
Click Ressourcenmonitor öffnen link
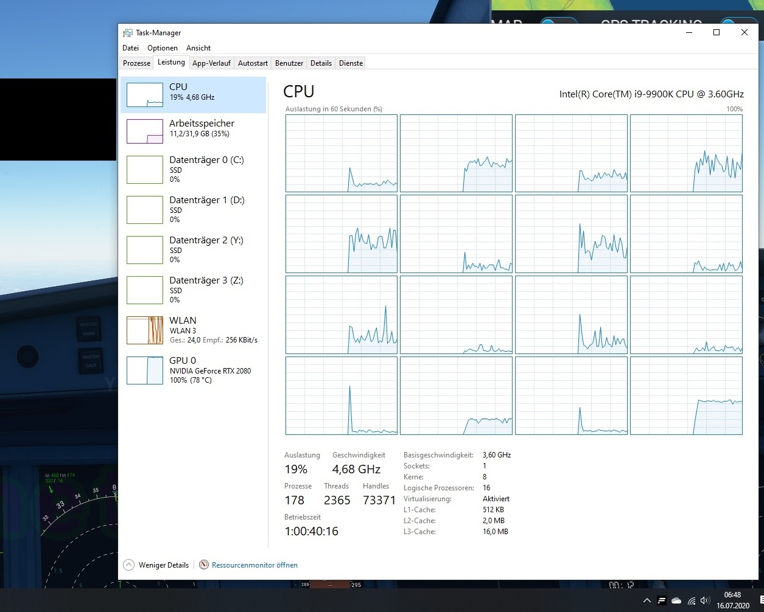pos(254,565)
